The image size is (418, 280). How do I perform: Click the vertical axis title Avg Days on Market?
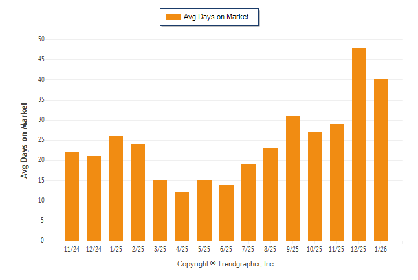click(x=25, y=140)
